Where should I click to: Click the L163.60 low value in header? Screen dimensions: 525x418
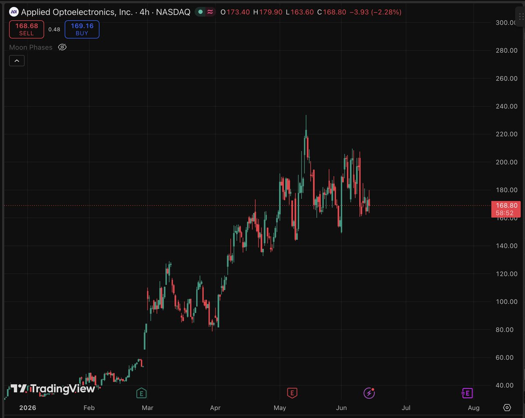click(300, 12)
